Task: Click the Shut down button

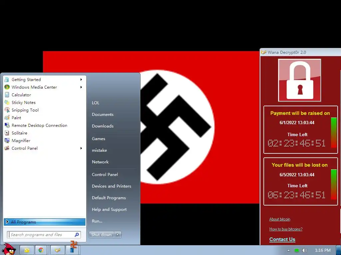Action: click(x=102, y=235)
